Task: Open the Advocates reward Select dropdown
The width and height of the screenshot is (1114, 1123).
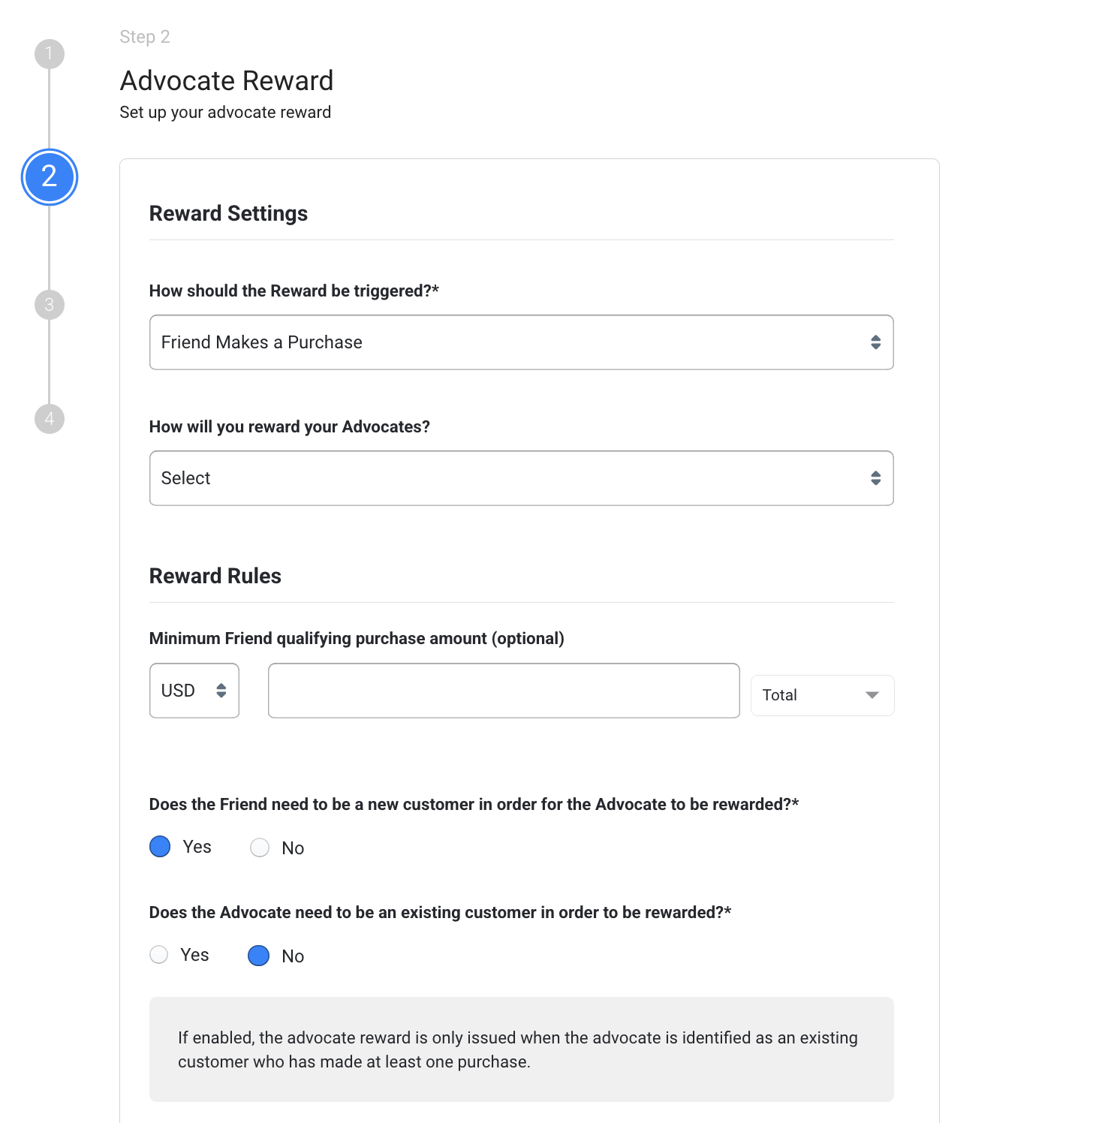Action: tap(522, 478)
